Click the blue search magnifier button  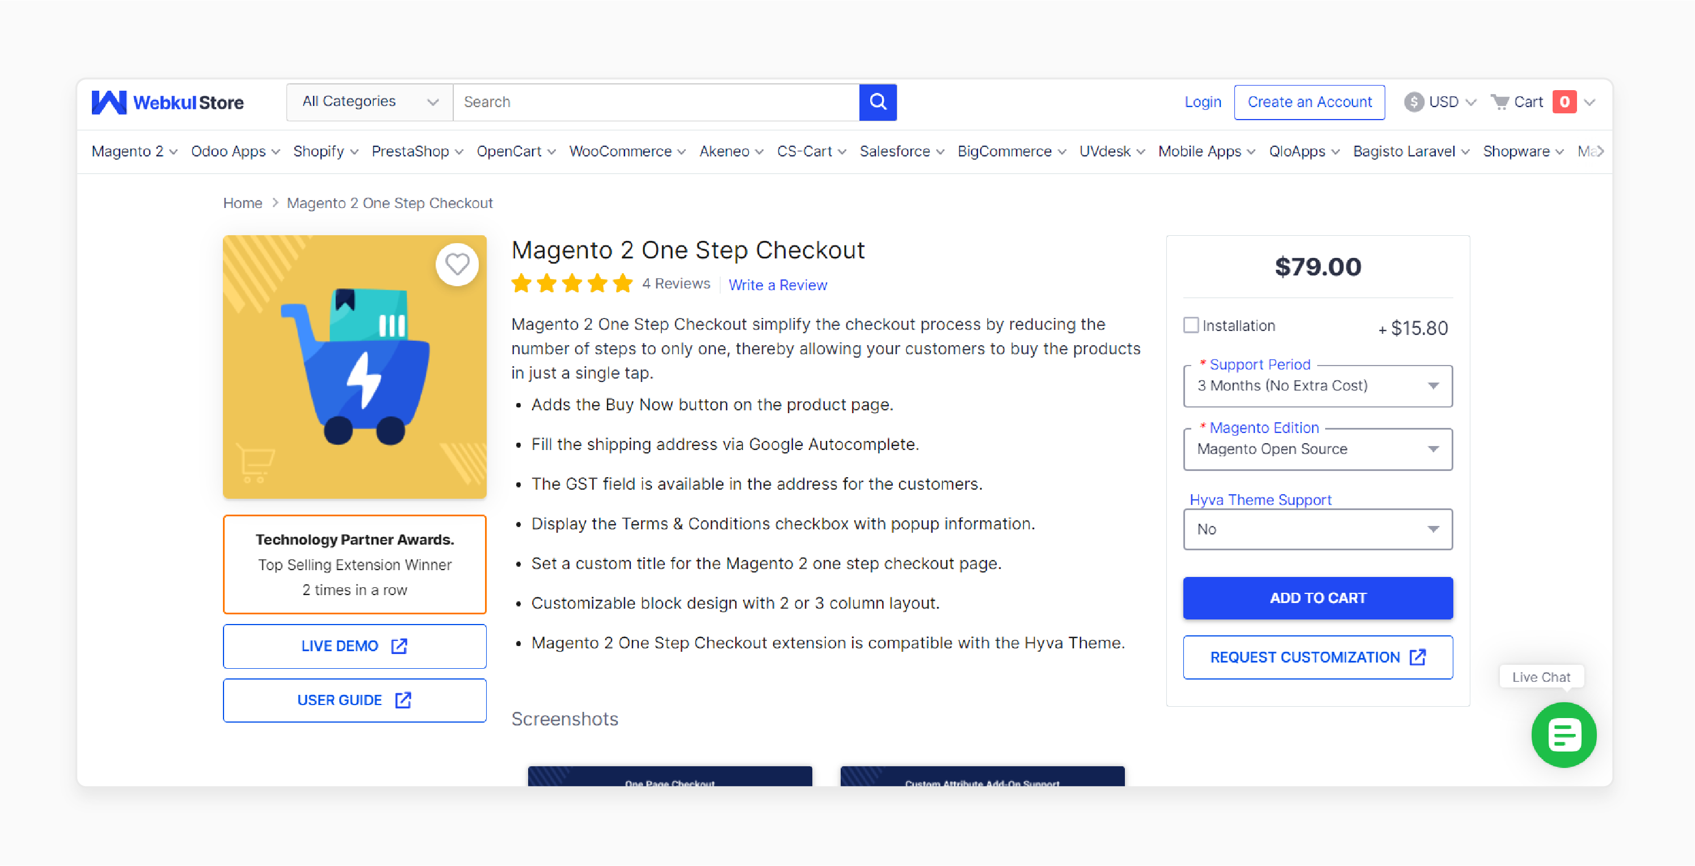pos(878,102)
